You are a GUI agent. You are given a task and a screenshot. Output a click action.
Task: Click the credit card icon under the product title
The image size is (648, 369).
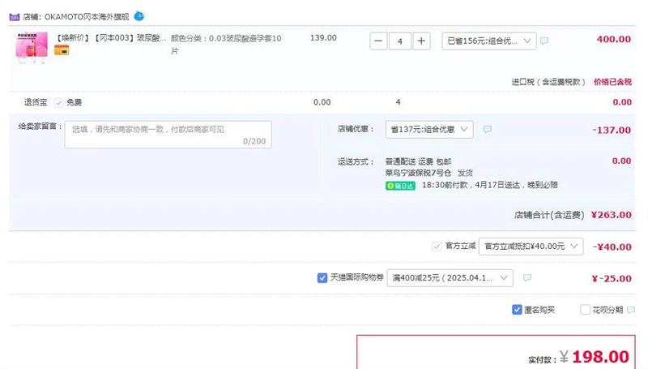62,50
